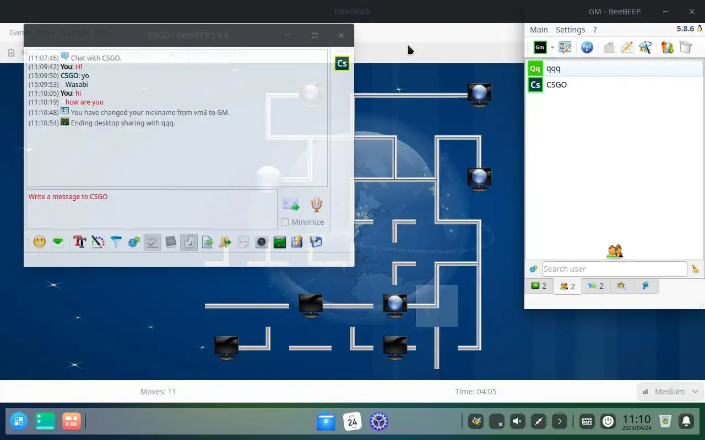This screenshot has width=705, height=440.
Task: Select user qqq in the user list
Action: click(x=615, y=68)
